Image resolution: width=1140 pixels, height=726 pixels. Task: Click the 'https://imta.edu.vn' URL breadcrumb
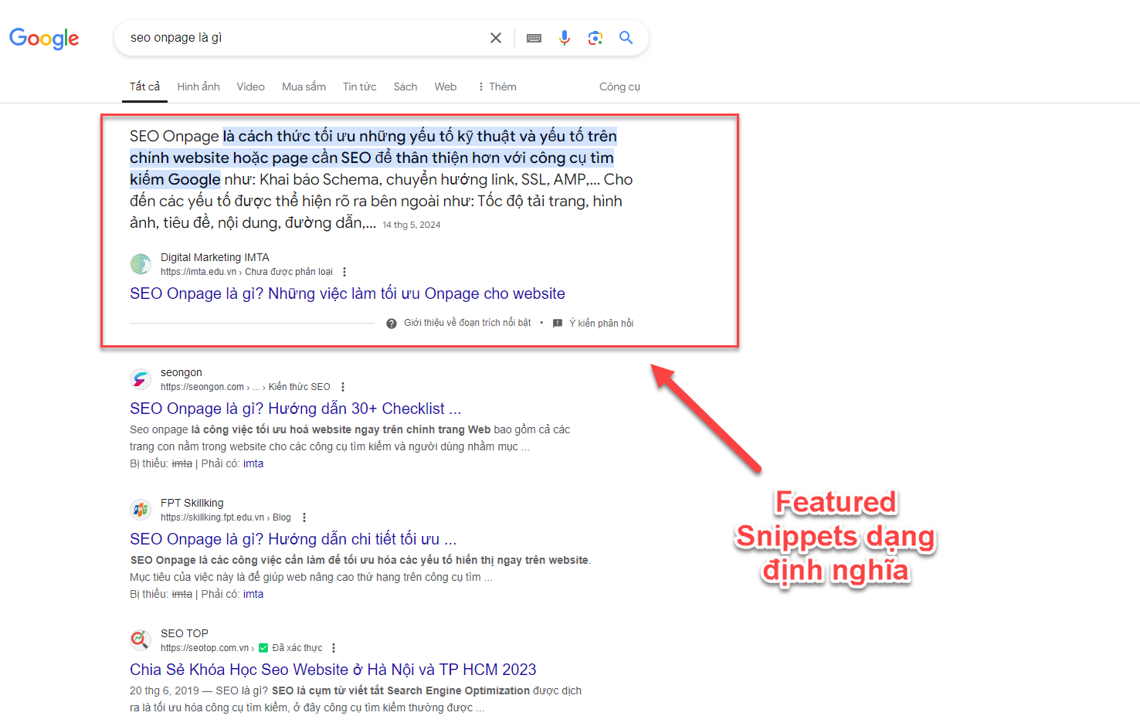[x=198, y=272]
